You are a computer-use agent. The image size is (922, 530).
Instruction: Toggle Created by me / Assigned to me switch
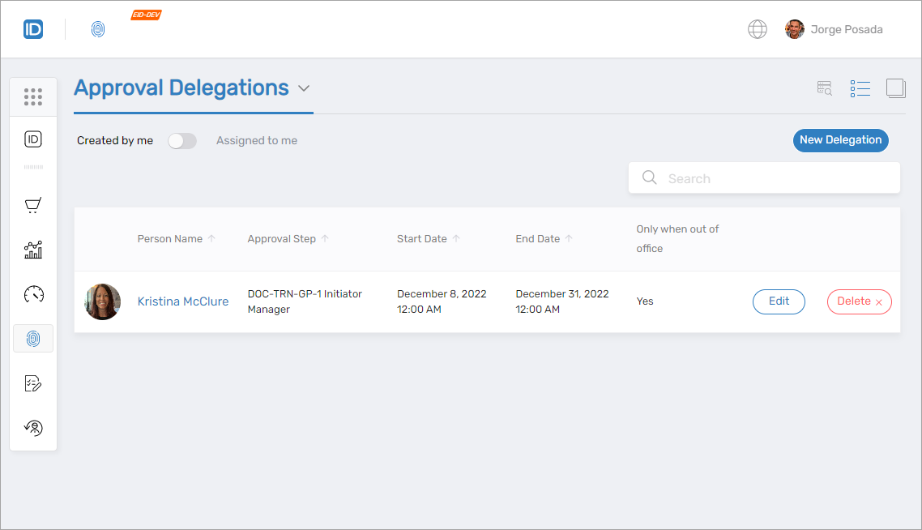click(182, 141)
